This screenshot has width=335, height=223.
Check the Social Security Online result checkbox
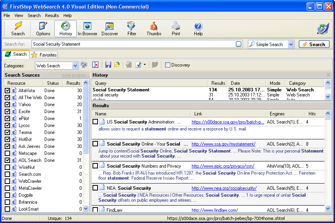pos(95,144)
